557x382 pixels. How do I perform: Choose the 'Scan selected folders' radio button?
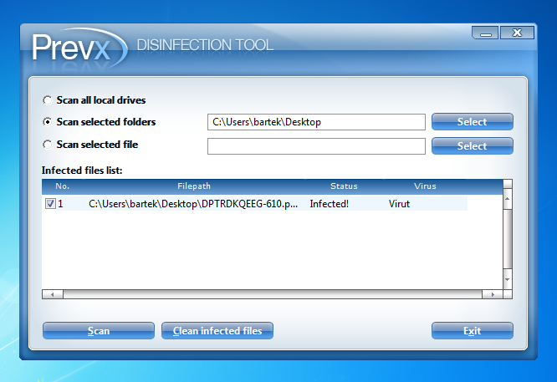click(47, 122)
